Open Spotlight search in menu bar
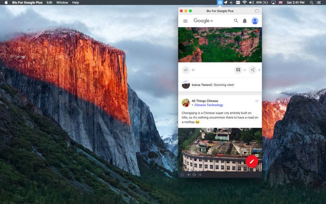The height and width of the screenshot is (204, 326). pos(311,2)
